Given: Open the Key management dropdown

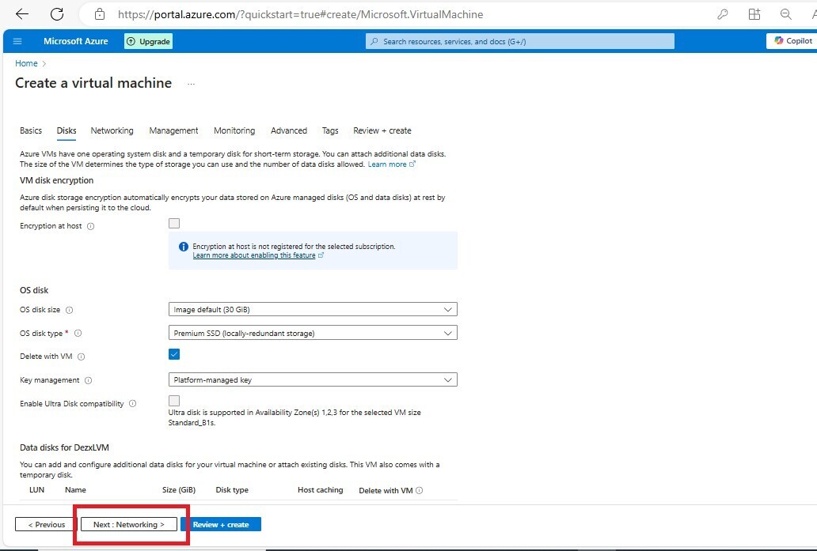Looking at the screenshot, I should click(313, 379).
